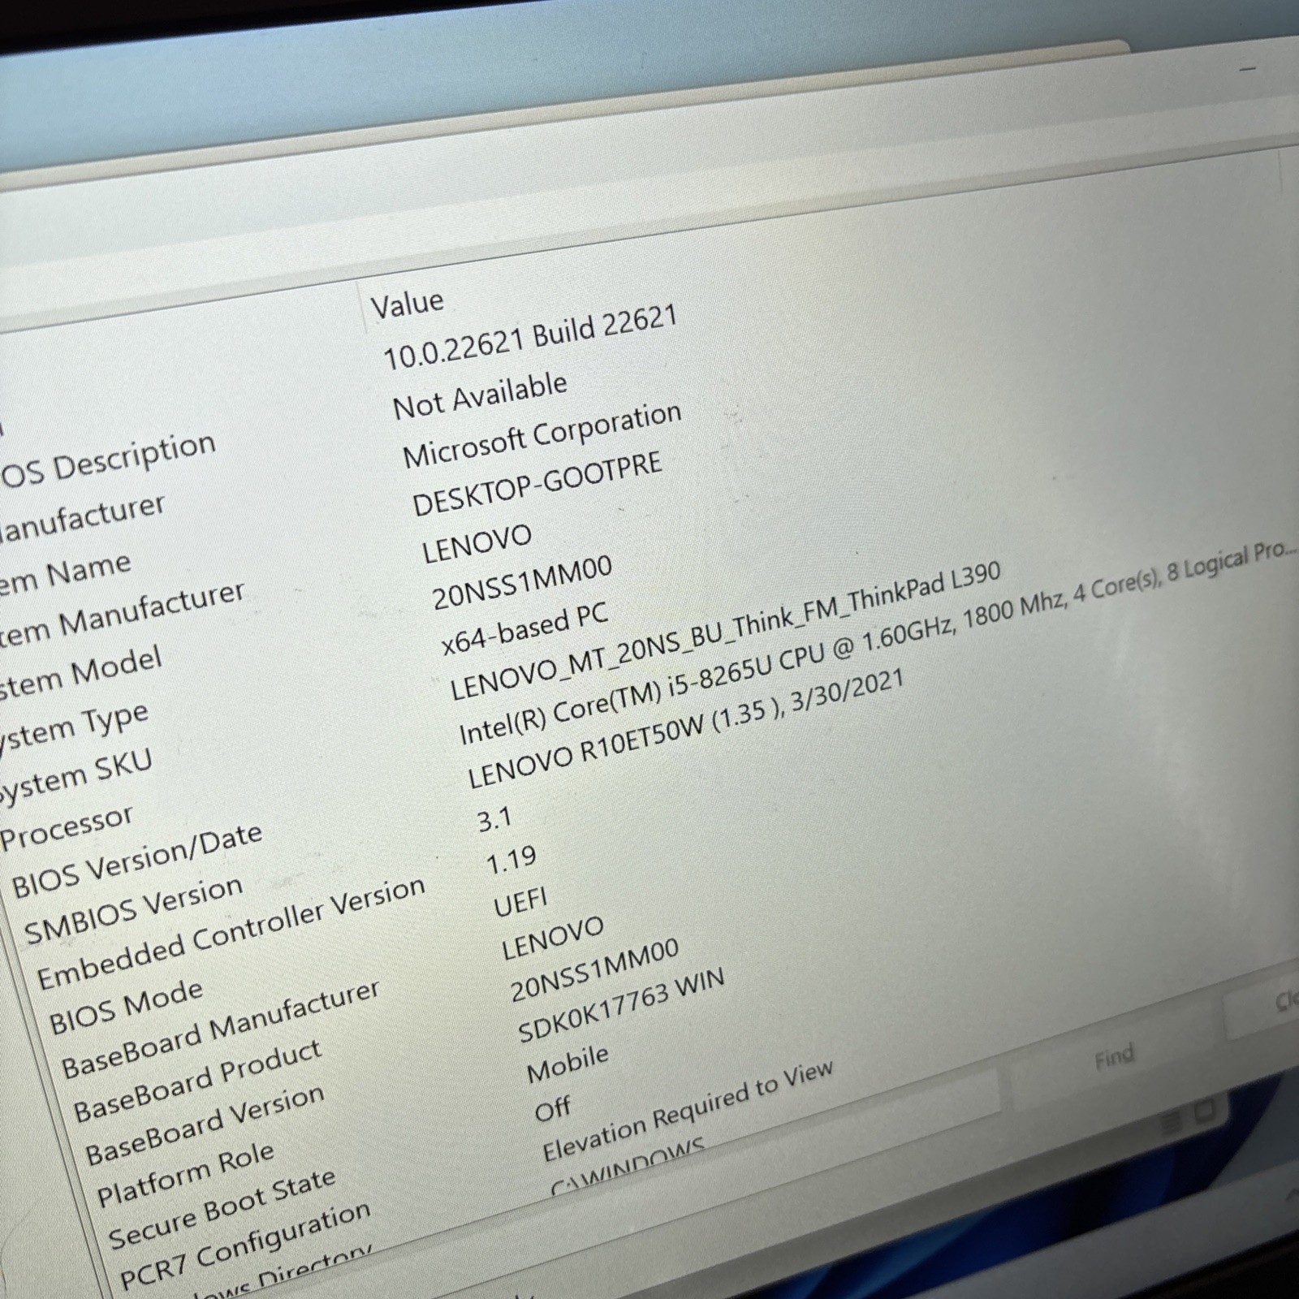Select the Mobile platform role value
The height and width of the screenshot is (1299, 1299).
tap(567, 1064)
